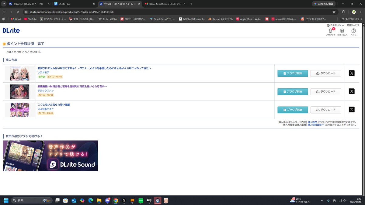Open the 購入履歴 purchase history link

(313, 122)
